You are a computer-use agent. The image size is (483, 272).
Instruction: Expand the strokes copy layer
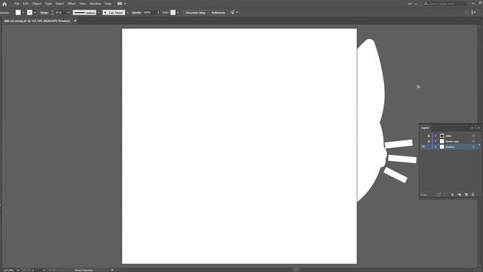pyautogui.click(x=435, y=141)
